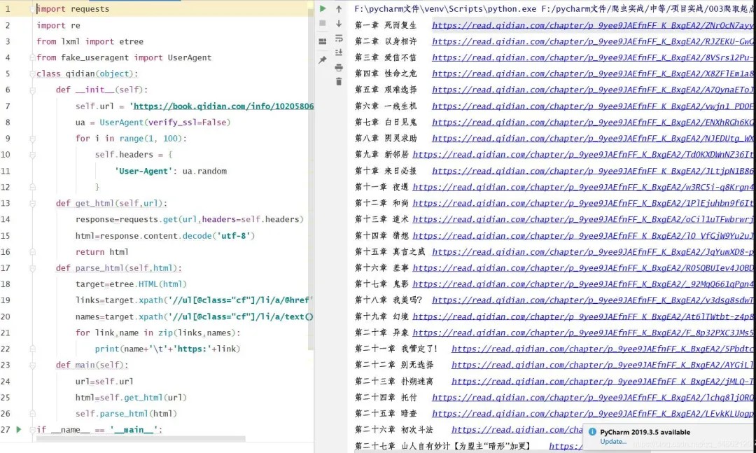
Task: Click the Down the Stack Trace arrow
Action: point(339,24)
